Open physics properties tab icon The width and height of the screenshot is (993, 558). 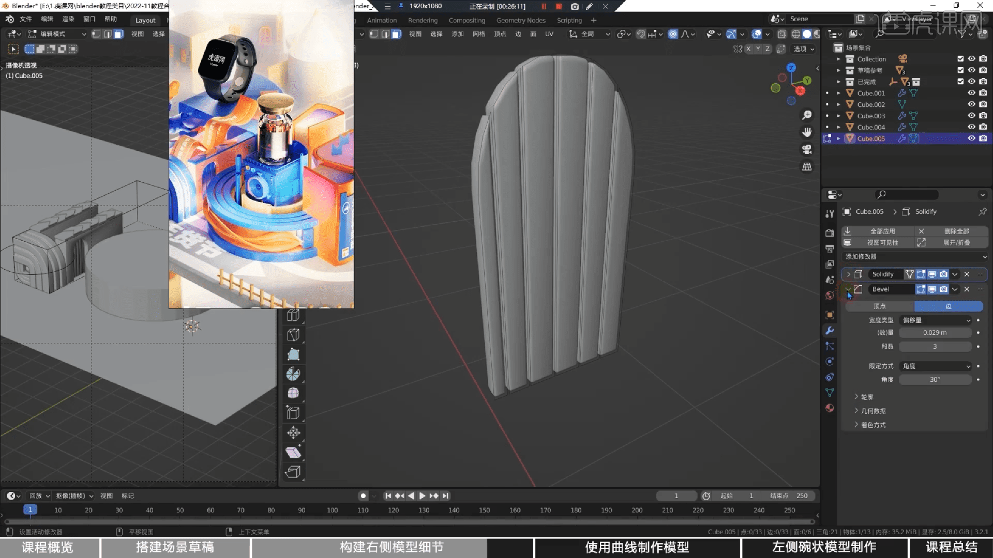(x=830, y=362)
